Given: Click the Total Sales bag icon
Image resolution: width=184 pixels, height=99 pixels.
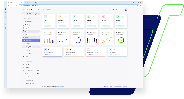Looking at the screenshot, I should click(89, 17).
